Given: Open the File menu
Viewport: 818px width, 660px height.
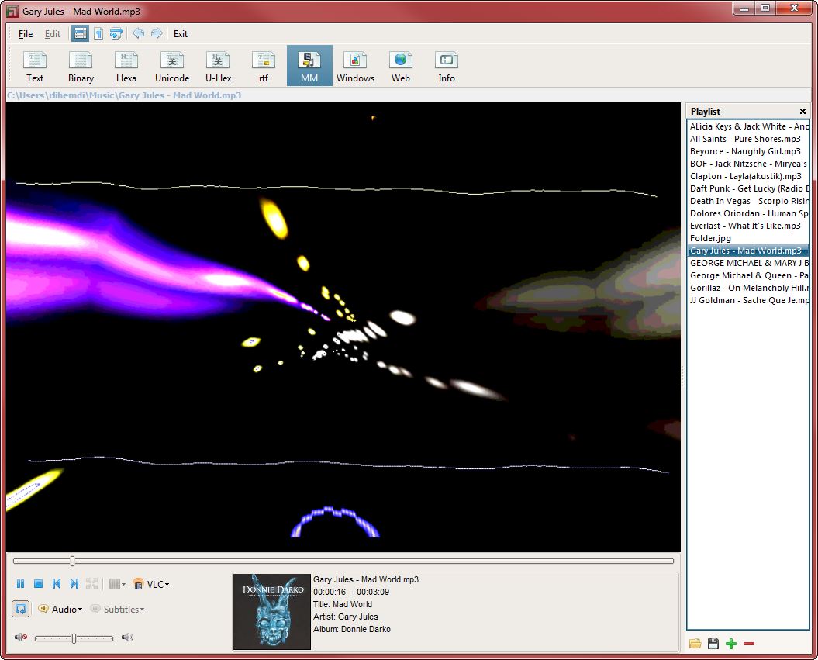Looking at the screenshot, I should coord(26,34).
